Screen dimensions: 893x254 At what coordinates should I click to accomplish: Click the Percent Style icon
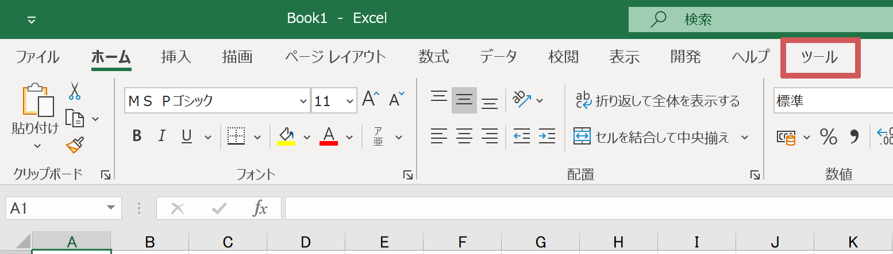(828, 136)
